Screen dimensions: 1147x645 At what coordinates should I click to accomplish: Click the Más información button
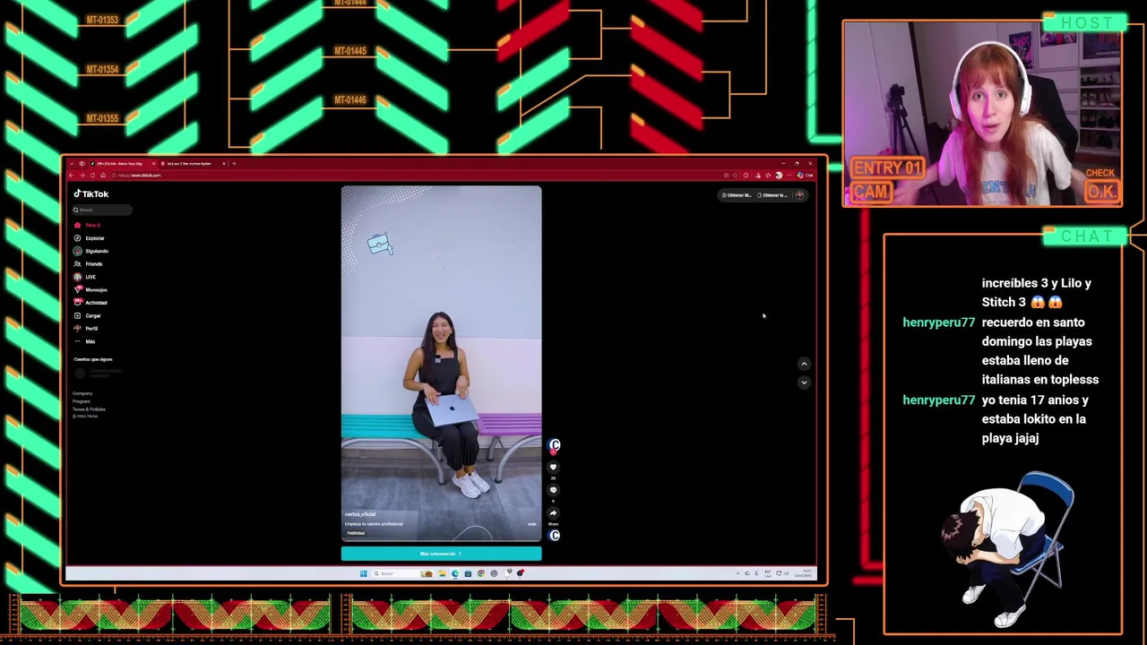click(441, 554)
